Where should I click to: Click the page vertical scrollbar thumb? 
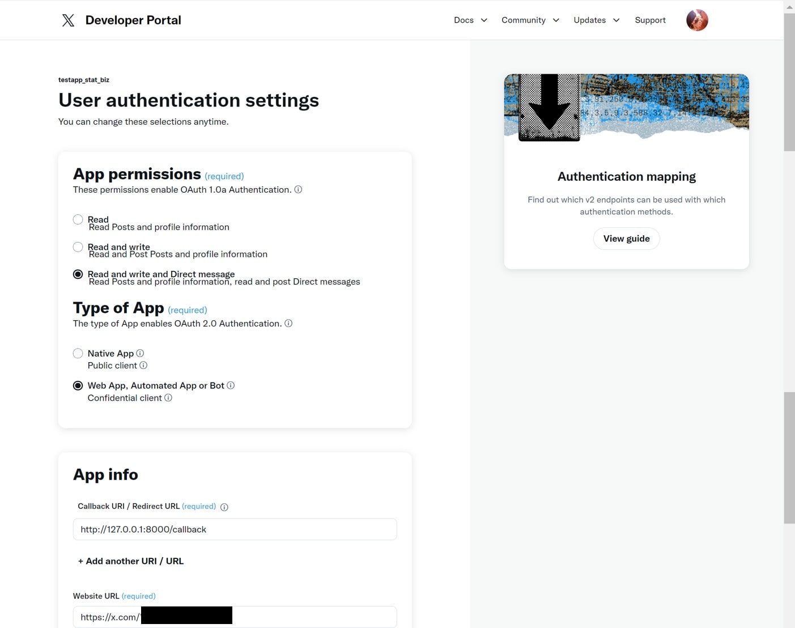789,82
